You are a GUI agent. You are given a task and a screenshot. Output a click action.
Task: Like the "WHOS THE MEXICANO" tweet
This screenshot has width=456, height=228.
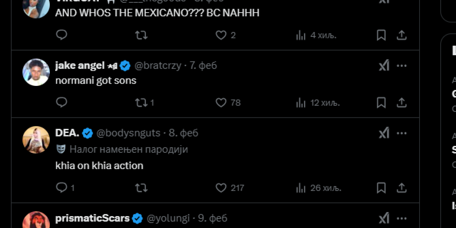coord(221,35)
